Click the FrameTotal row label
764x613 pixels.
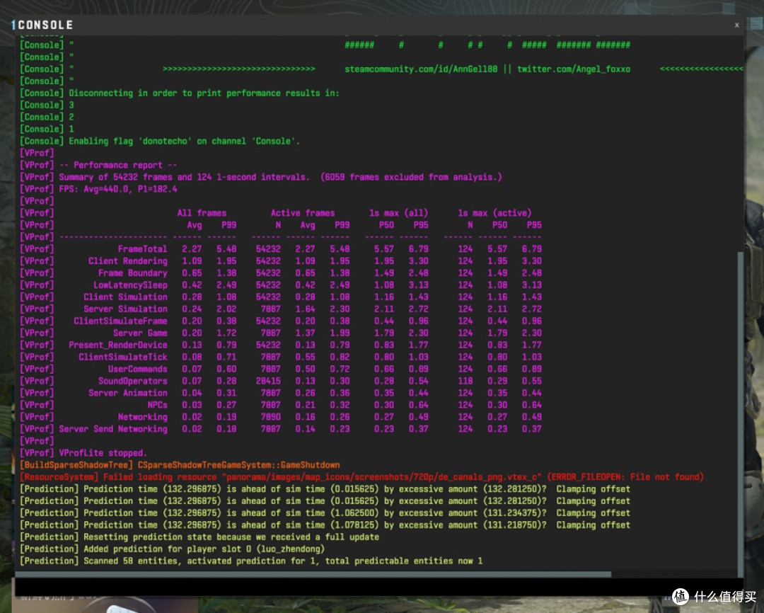pos(142,249)
